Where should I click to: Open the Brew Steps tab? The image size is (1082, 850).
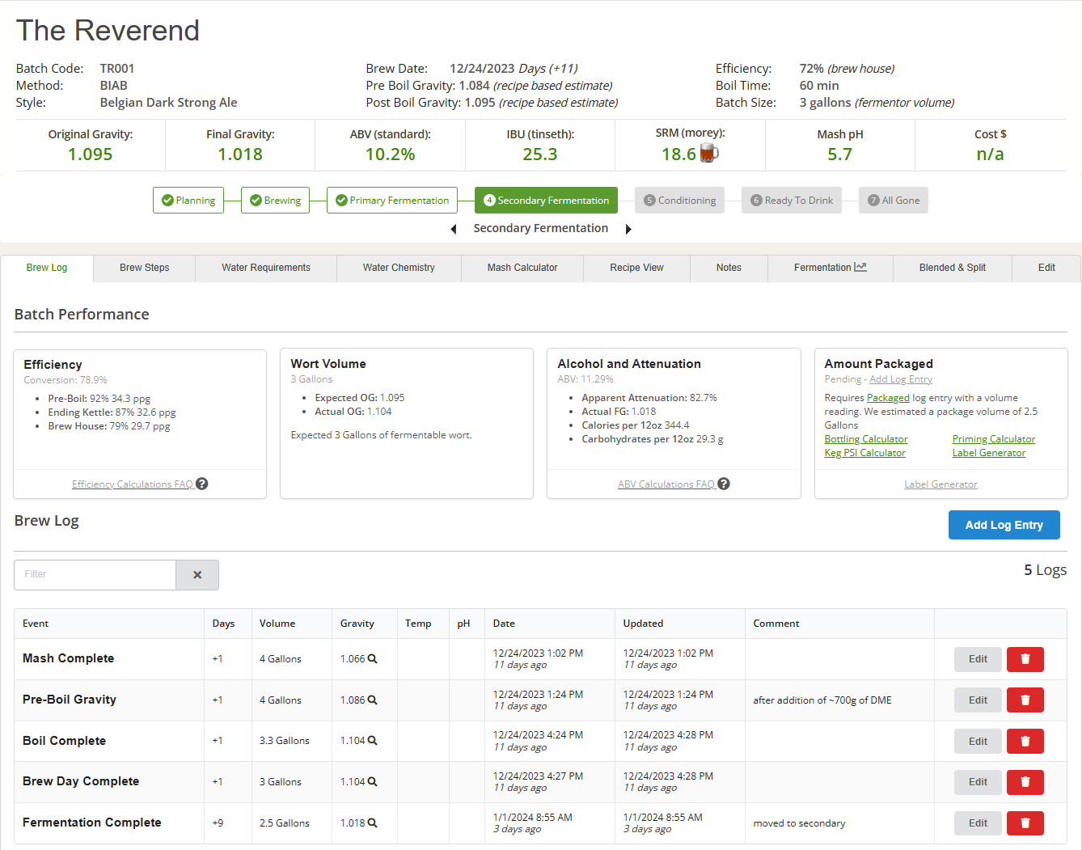145,268
